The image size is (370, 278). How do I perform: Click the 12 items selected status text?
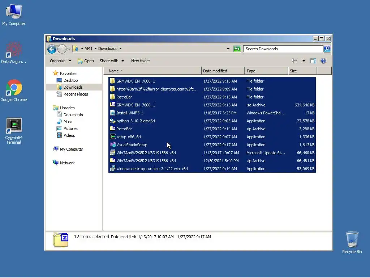91,237
